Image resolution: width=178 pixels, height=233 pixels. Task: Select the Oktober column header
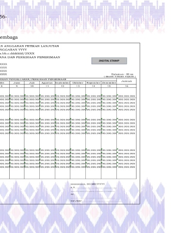78,83
